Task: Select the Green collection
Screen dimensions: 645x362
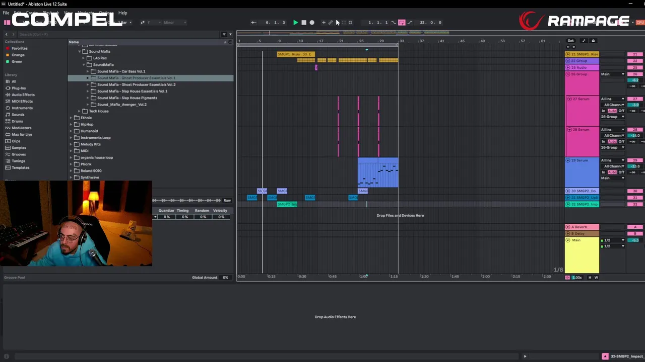Action: [x=17, y=61]
